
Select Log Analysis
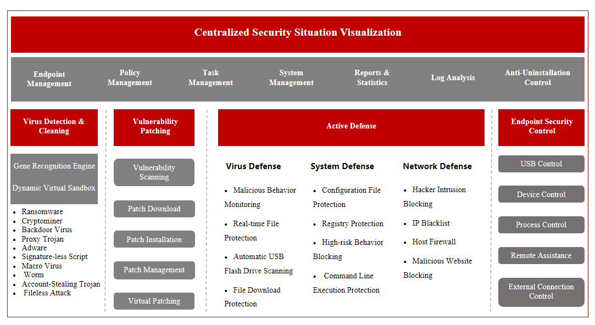pos(453,77)
